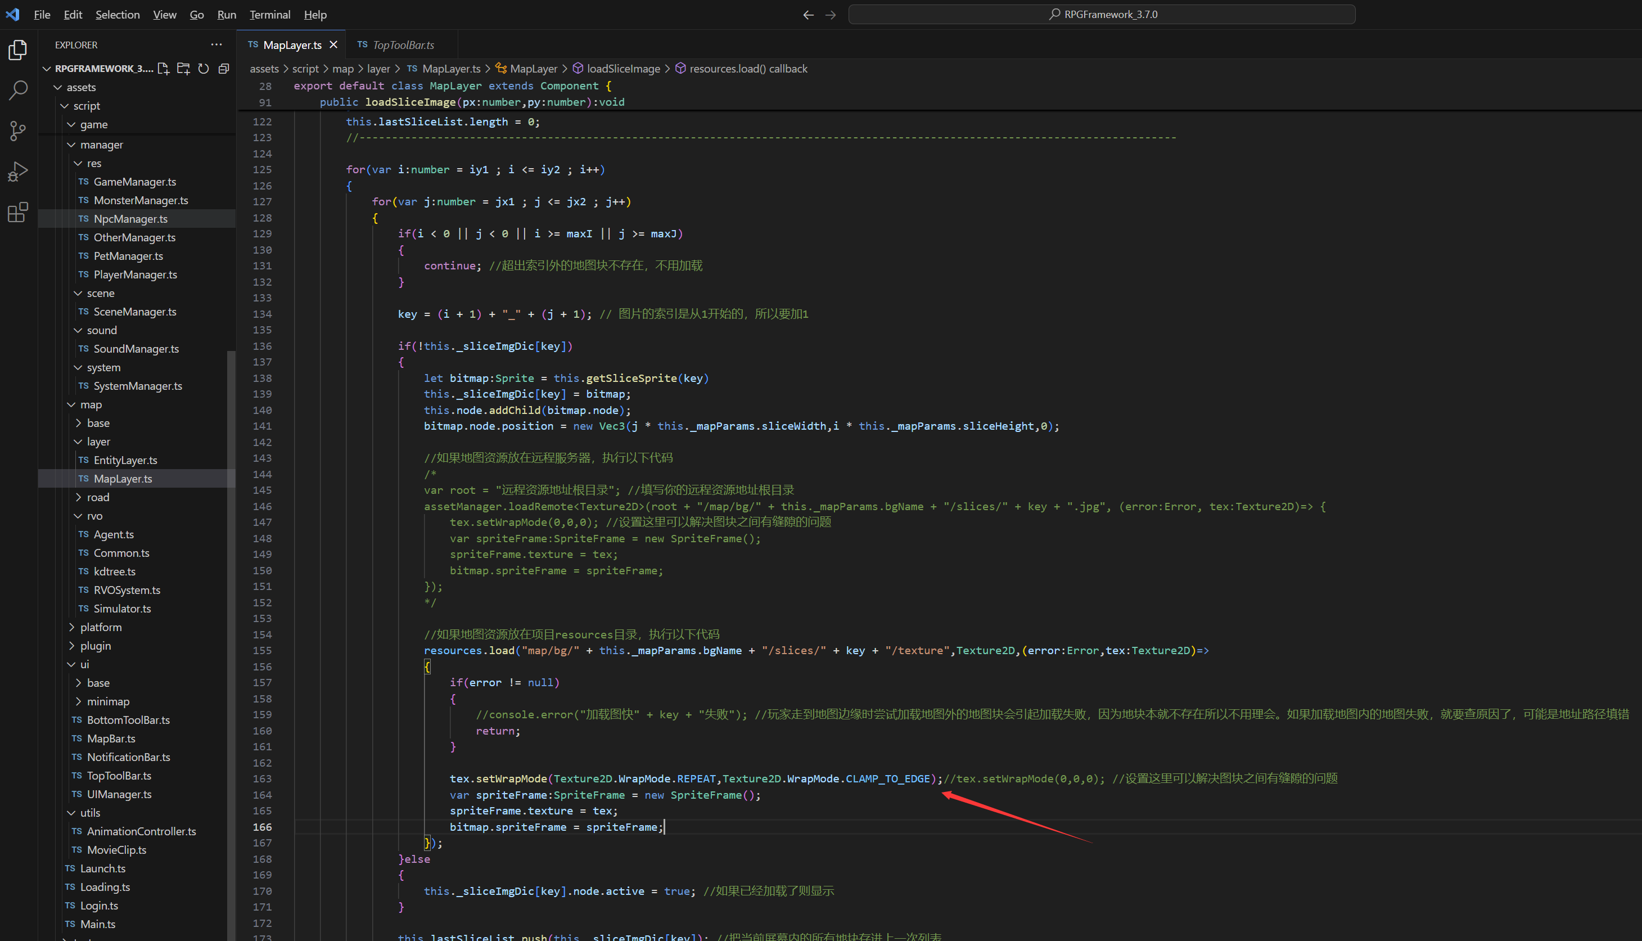Open Explorer's more actions ellipsis menu
Image resolution: width=1642 pixels, height=941 pixels.
216,44
